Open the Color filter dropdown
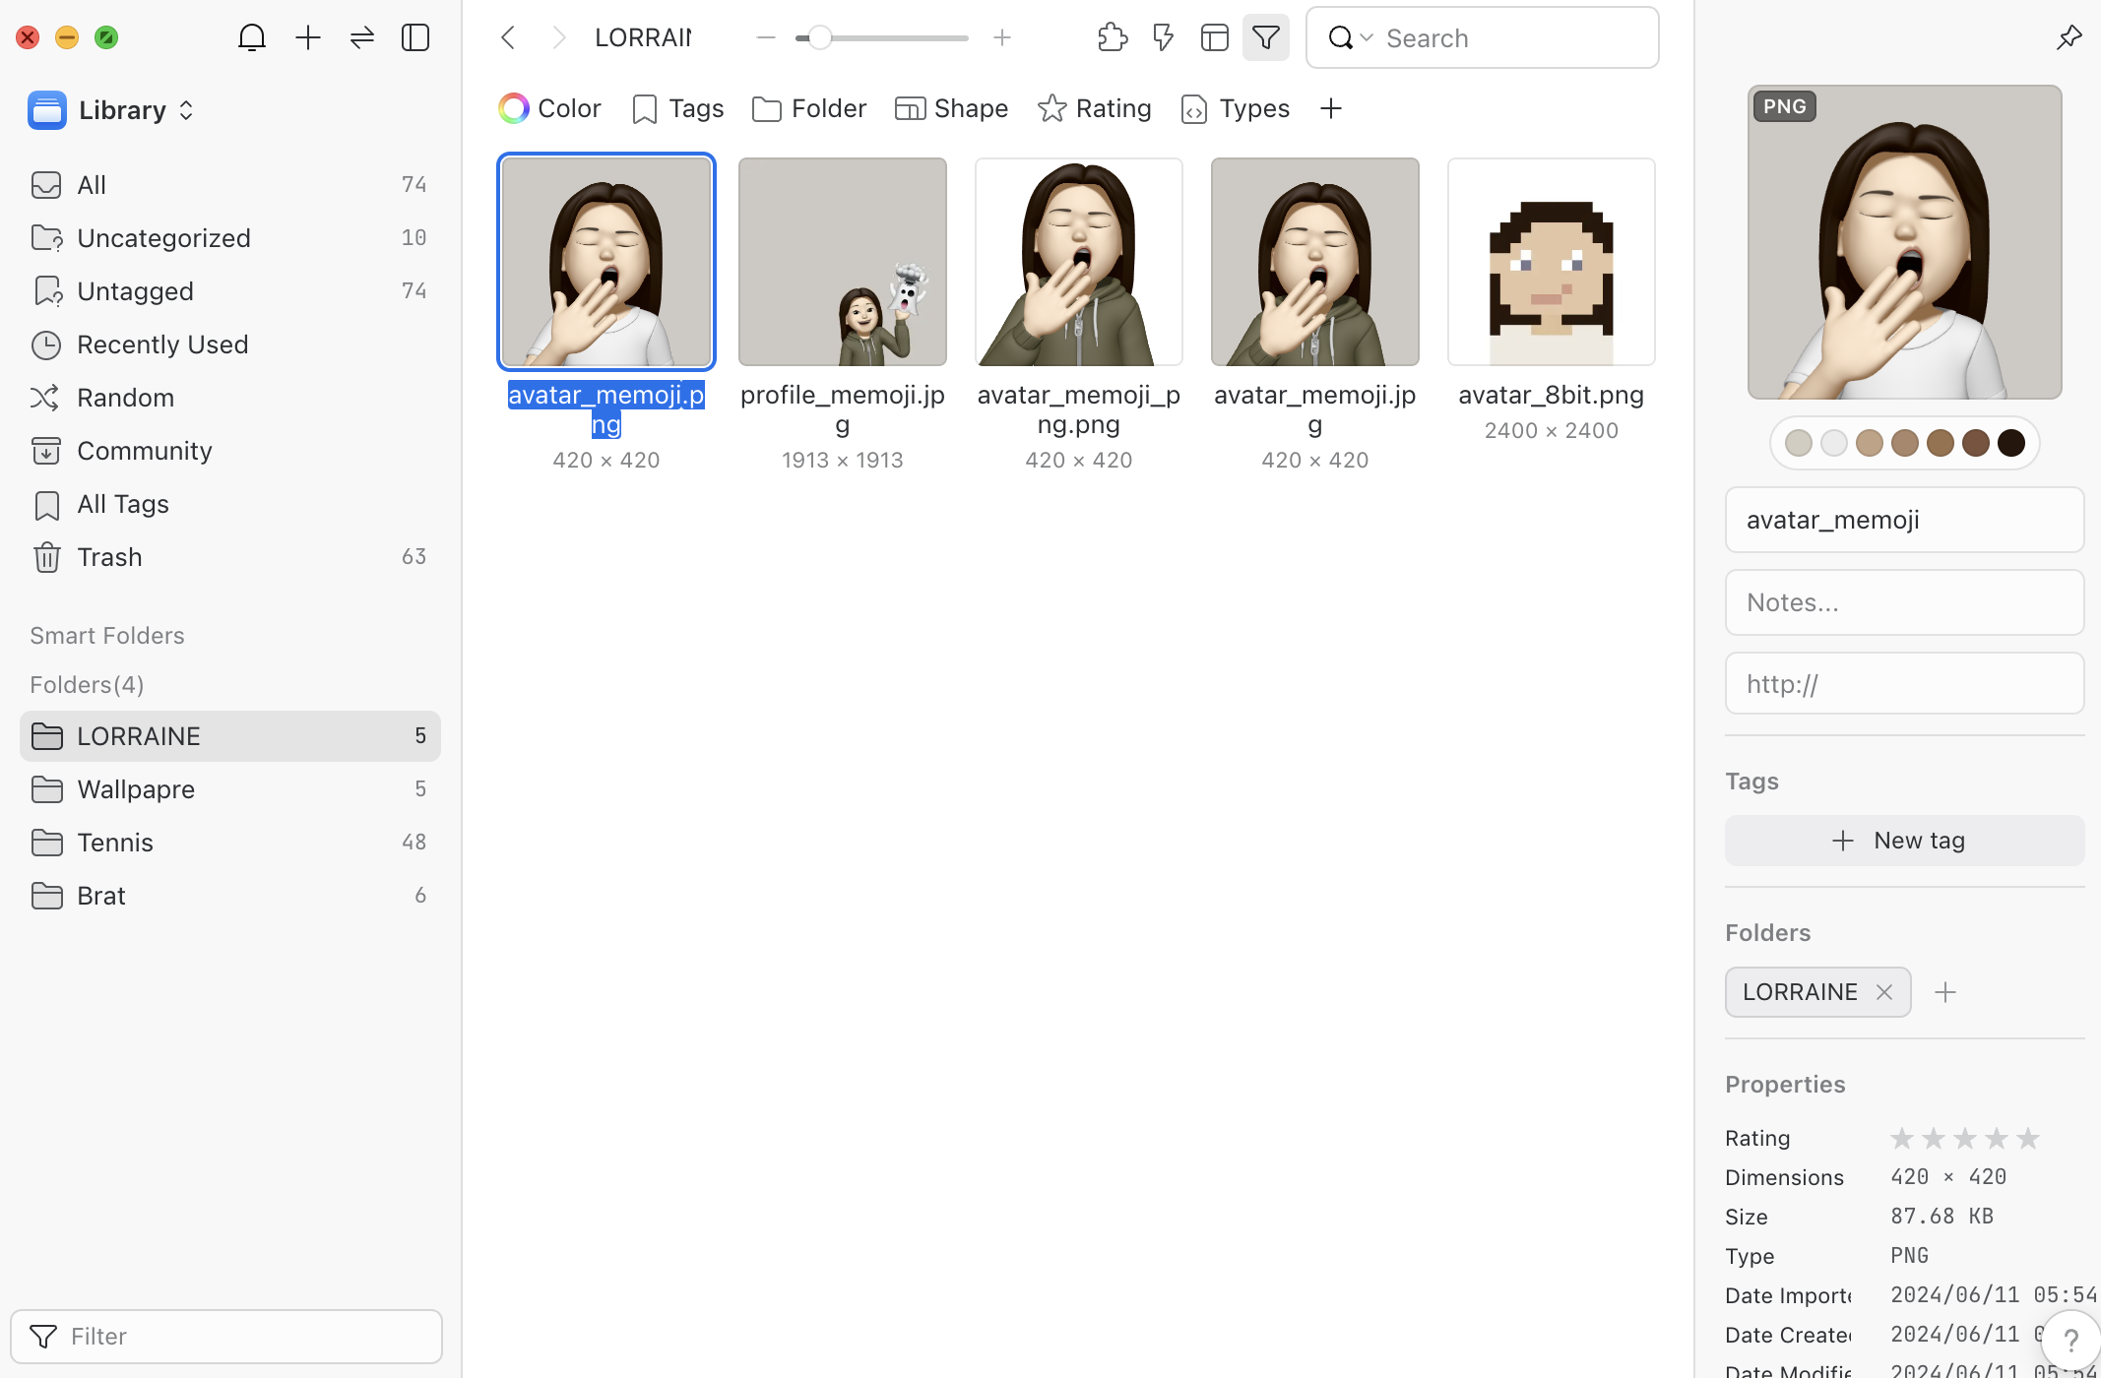The width and height of the screenshot is (2101, 1378). [549, 108]
